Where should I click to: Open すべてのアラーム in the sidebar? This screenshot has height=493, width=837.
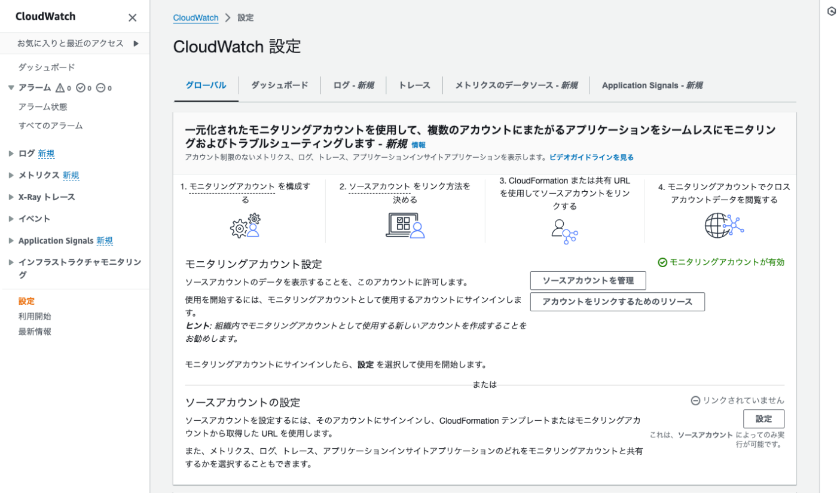pyautogui.click(x=50, y=126)
